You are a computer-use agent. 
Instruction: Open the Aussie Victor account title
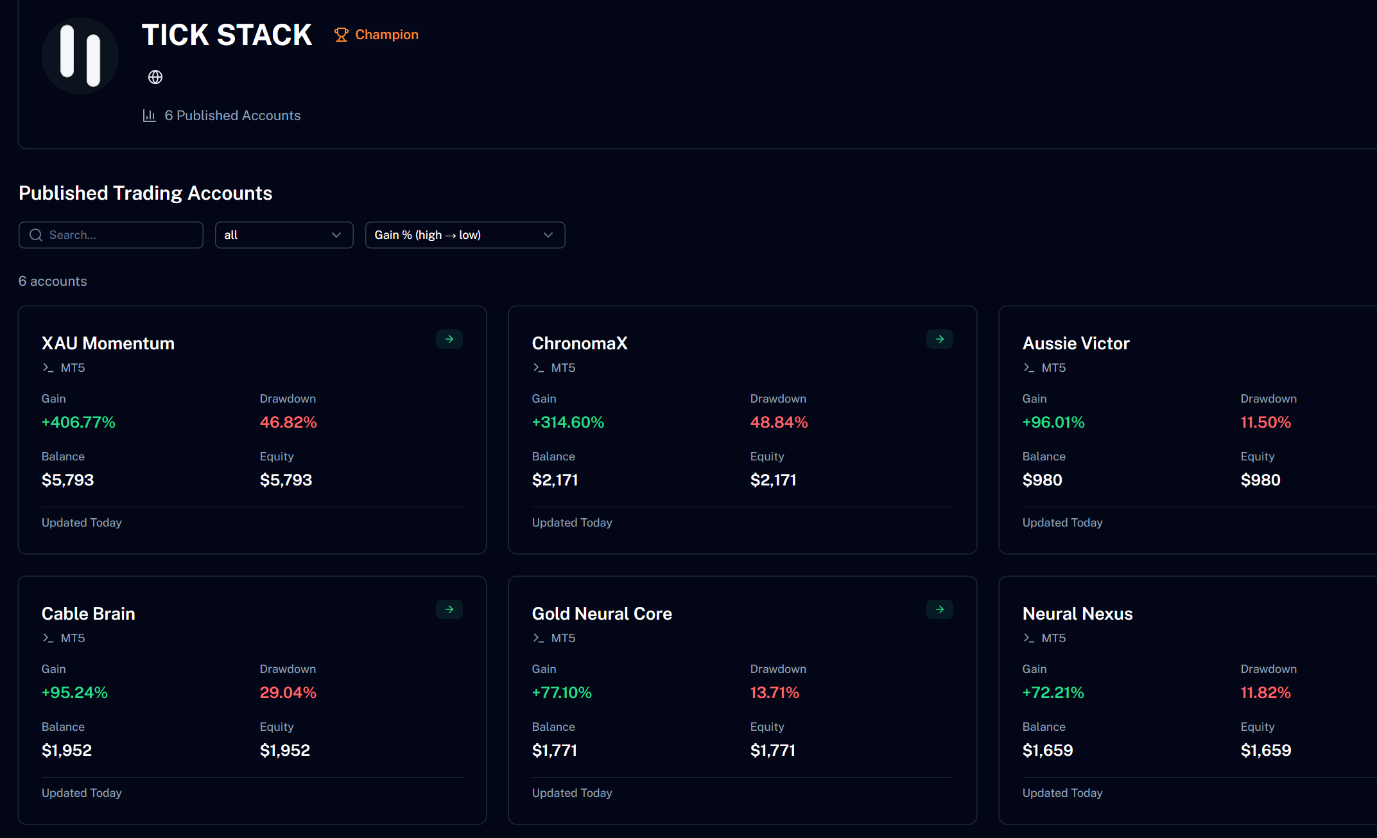pos(1076,344)
